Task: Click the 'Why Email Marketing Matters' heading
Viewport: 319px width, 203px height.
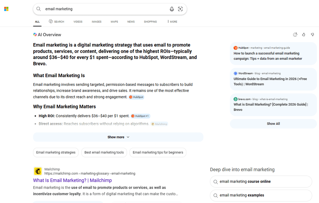Action: [64, 106]
